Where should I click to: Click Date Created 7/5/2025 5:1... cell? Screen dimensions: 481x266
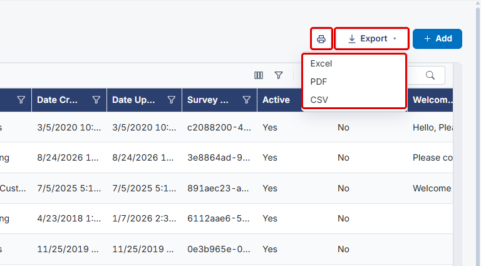[69, 188]
